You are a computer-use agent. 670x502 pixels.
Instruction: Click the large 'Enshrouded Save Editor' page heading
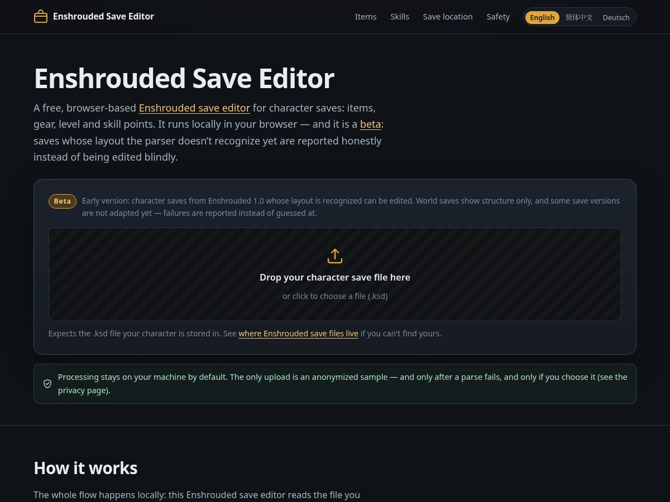(x=184, y=78)
